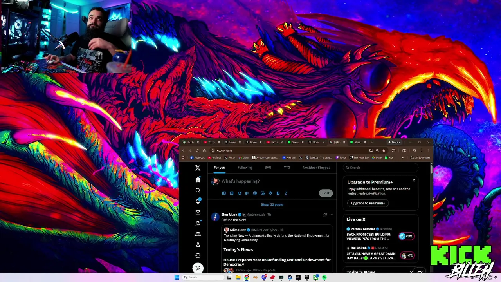Add a poll to the post
501x282 pixels.
click(x=247, y=193)
